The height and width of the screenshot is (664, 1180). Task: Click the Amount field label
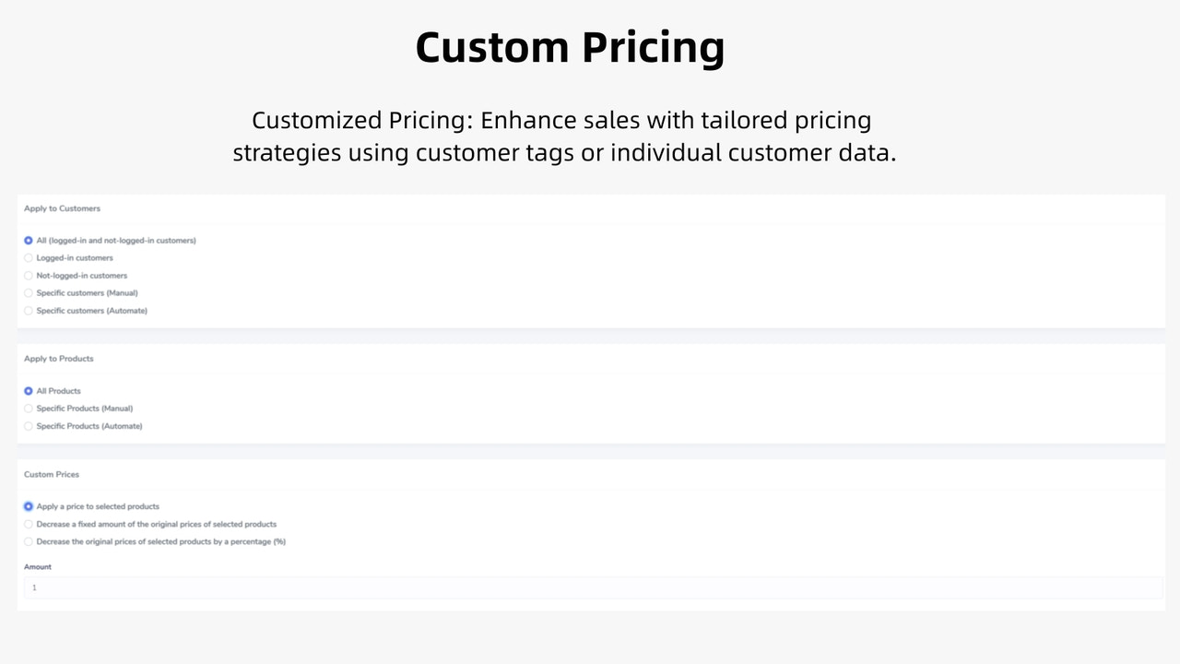[38, 566]
